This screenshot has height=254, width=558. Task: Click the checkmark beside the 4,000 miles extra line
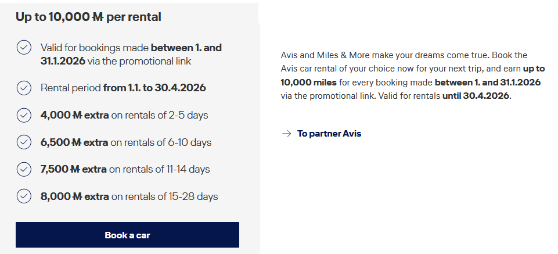(x=24, y=115)
